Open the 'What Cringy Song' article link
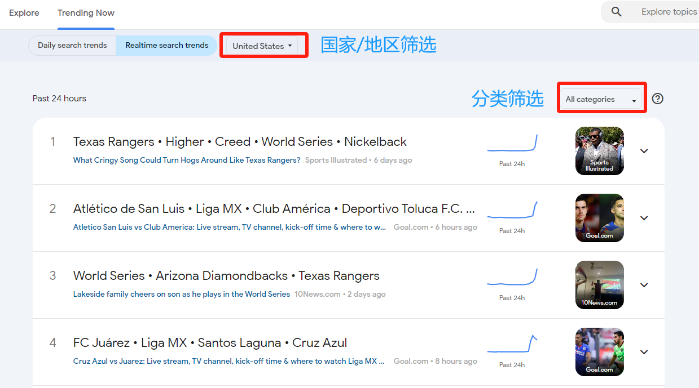This screenshot has width=699, height=388. pos(187,160)
